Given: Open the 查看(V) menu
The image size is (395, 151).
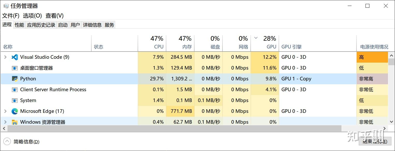Looking at the screenshot, I should pos(54,16).
